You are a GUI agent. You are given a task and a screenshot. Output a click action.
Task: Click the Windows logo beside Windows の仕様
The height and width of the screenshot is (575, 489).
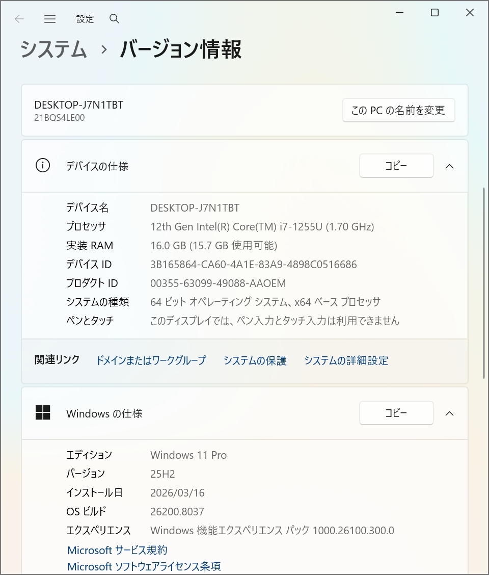coord(43,413)
